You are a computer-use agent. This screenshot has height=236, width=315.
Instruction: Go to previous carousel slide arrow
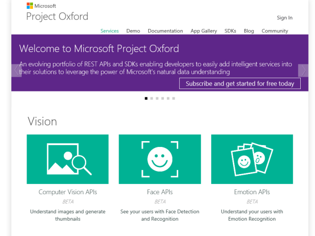(16, 70)
